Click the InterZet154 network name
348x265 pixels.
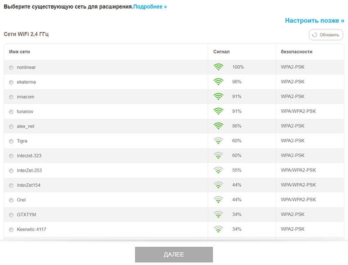pos(29,185)
